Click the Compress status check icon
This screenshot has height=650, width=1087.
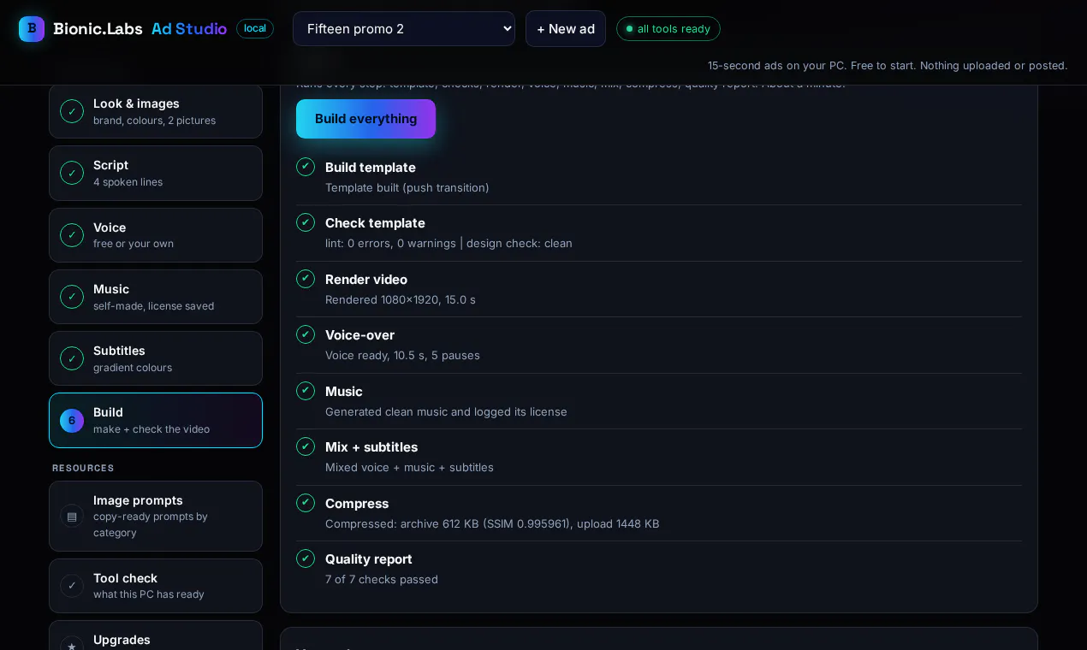click(x=306, y=503)
